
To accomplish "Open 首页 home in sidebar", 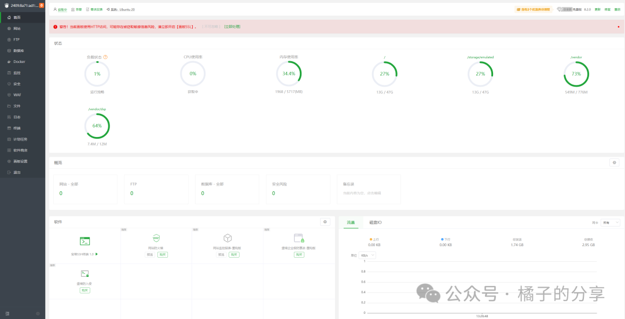I will click(23, 17).
